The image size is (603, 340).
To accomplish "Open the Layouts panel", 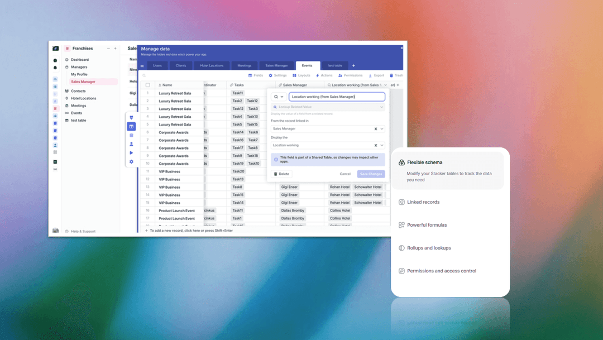I will coord(304,75).
